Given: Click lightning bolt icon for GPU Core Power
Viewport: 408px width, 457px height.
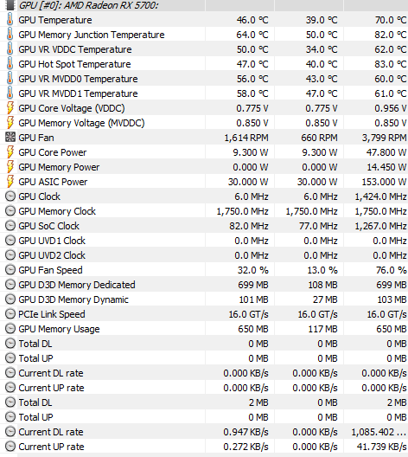Looking at the screenshot, I should (x=10, y=151).
